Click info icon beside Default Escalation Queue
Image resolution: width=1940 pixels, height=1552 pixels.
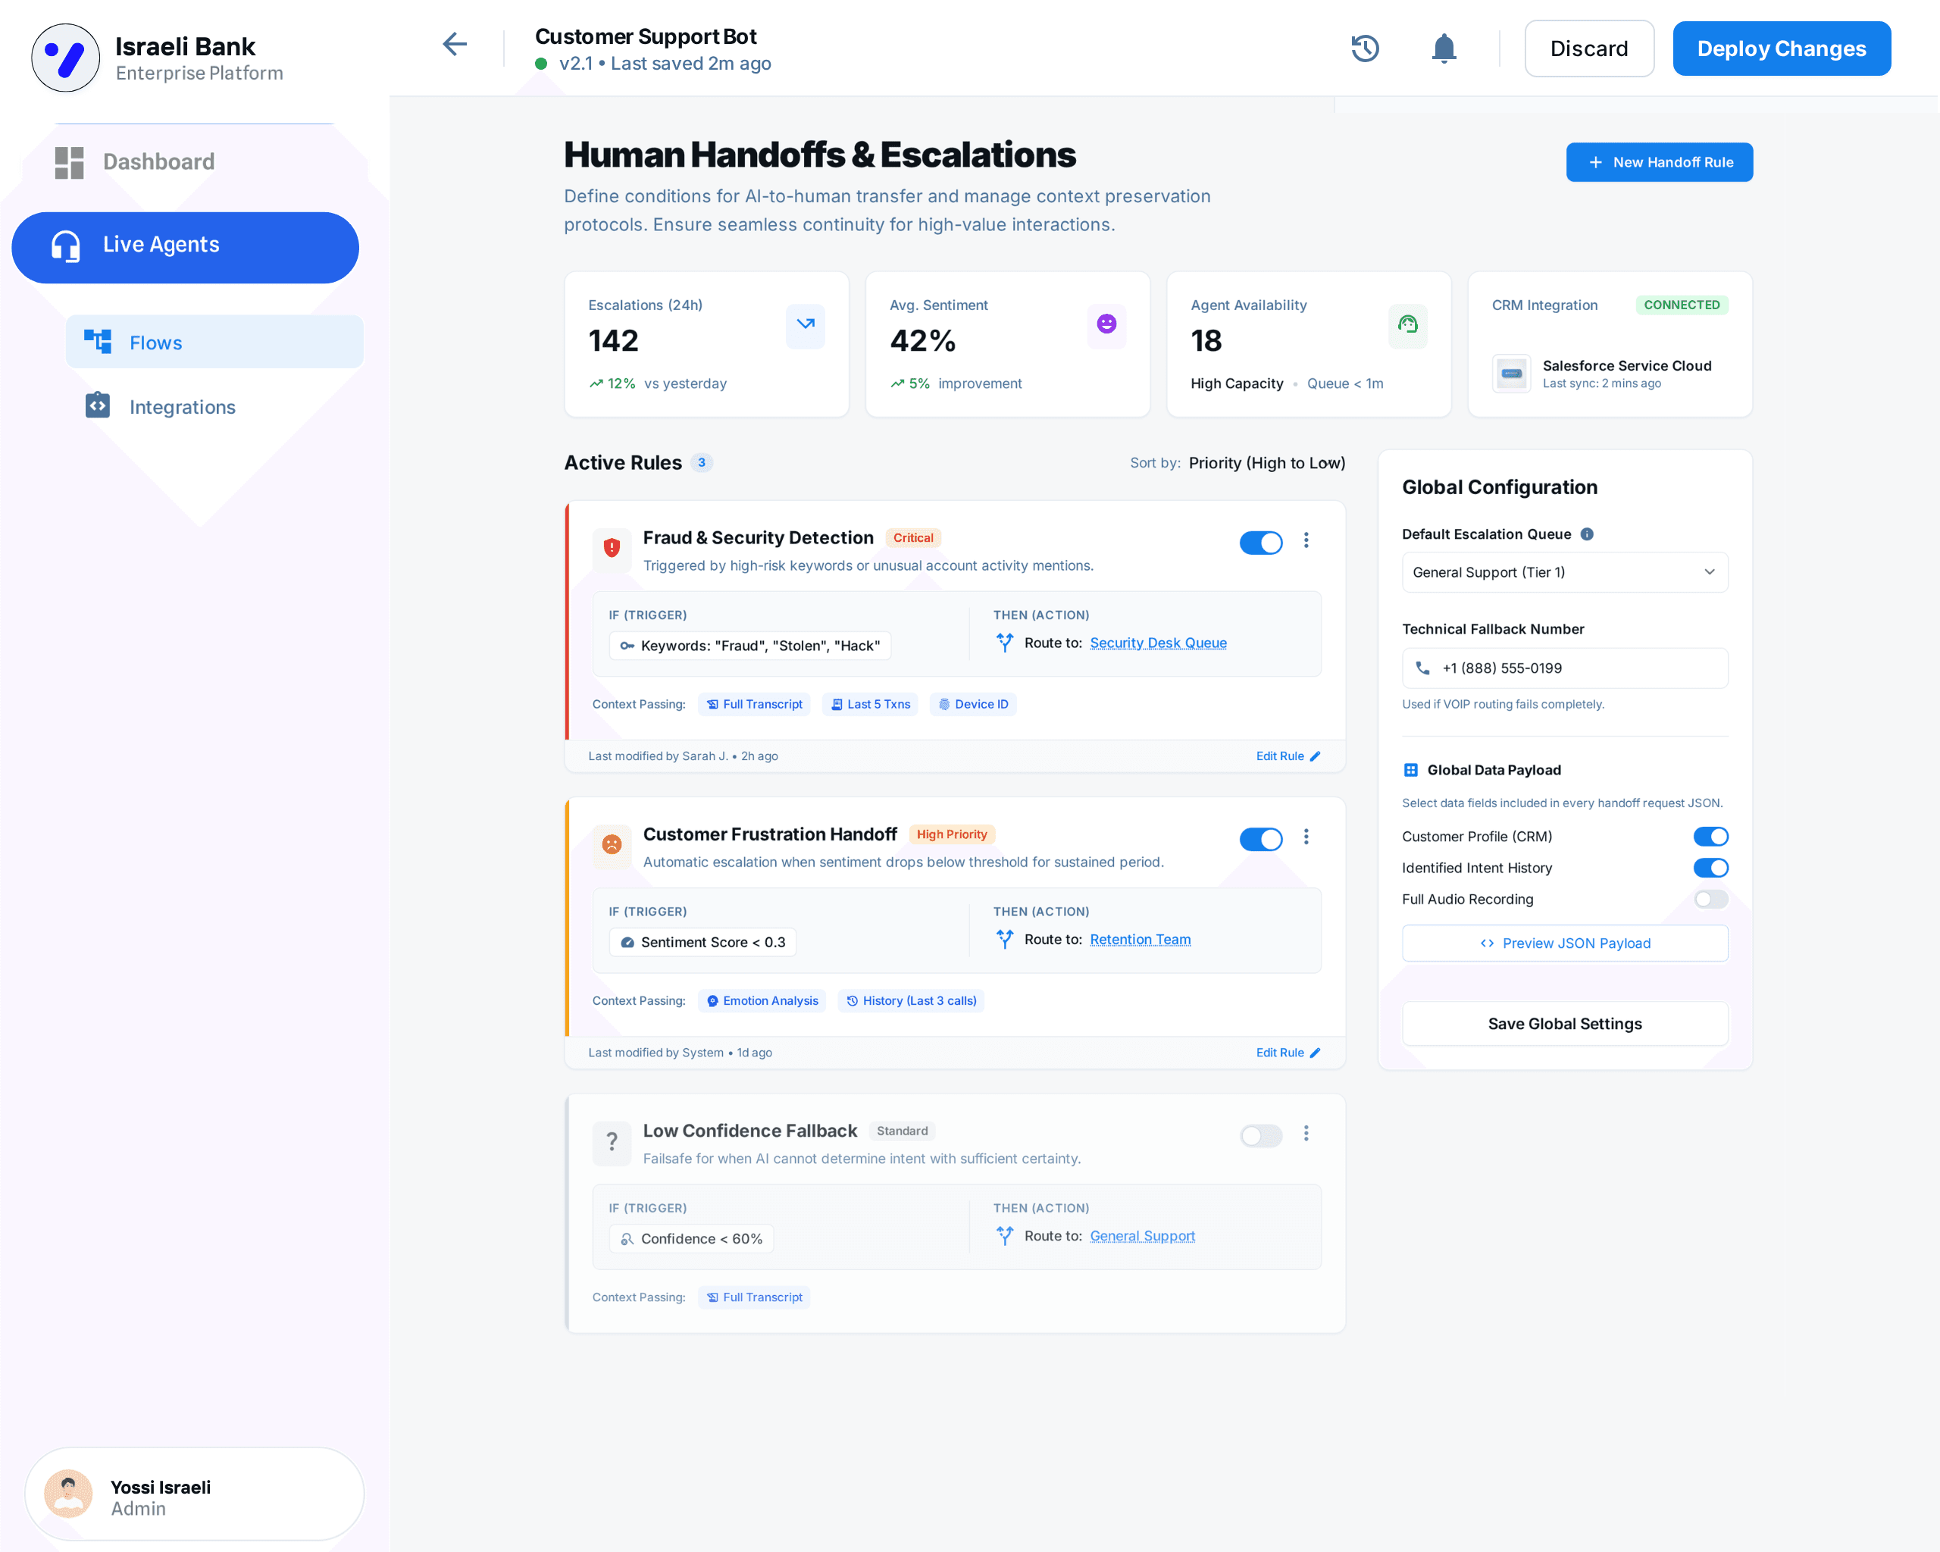[1588, 534]
